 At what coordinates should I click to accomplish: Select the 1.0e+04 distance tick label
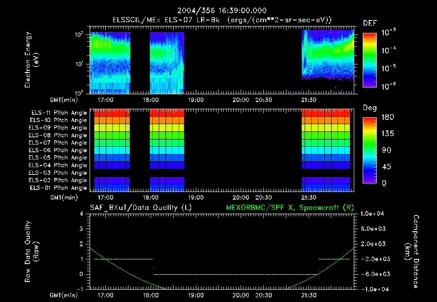click(x=372, y=214)
